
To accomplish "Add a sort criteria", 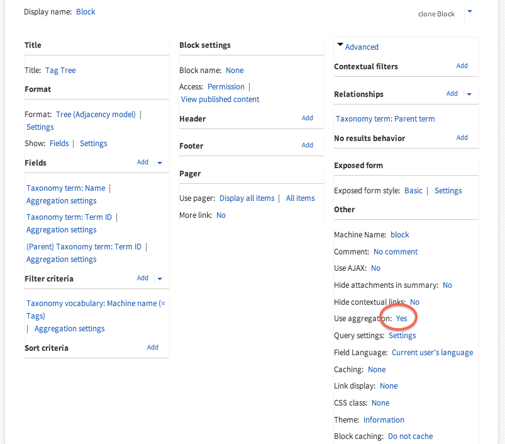I will coord(153,347).
